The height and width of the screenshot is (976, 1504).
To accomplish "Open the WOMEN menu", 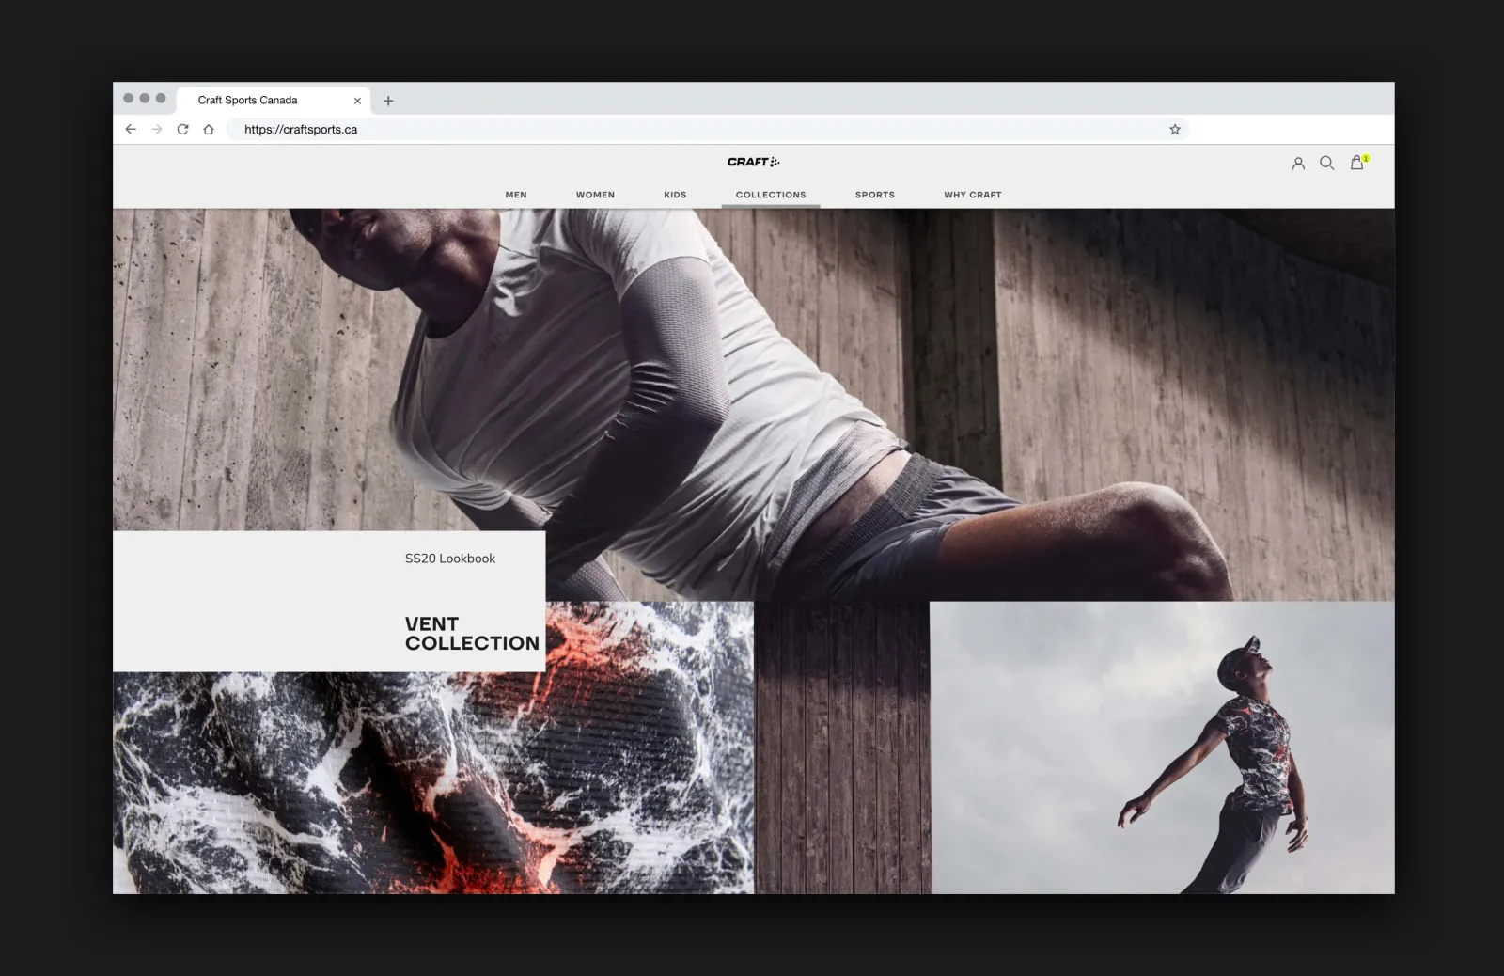I will click(x=595, y=195).
